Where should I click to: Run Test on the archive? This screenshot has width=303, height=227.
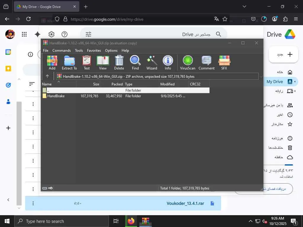(87, 63)
